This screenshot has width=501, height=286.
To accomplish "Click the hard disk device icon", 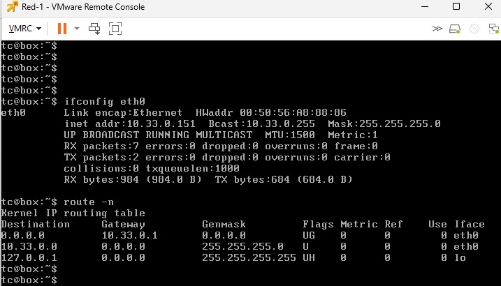I will click(455, 29).
